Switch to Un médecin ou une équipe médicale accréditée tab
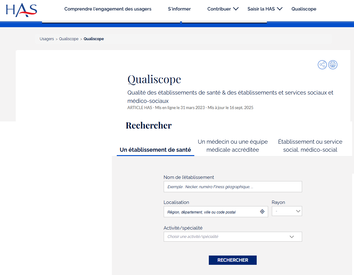The width and height of the screenshot is (354, 275). pos(233,146)
